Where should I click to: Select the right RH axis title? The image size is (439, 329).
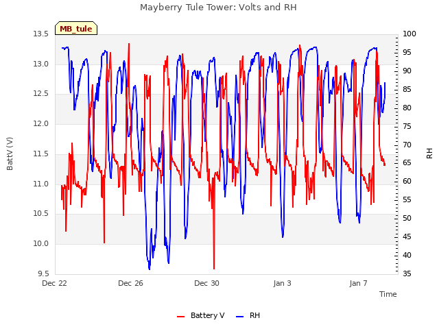coord(429,154)
